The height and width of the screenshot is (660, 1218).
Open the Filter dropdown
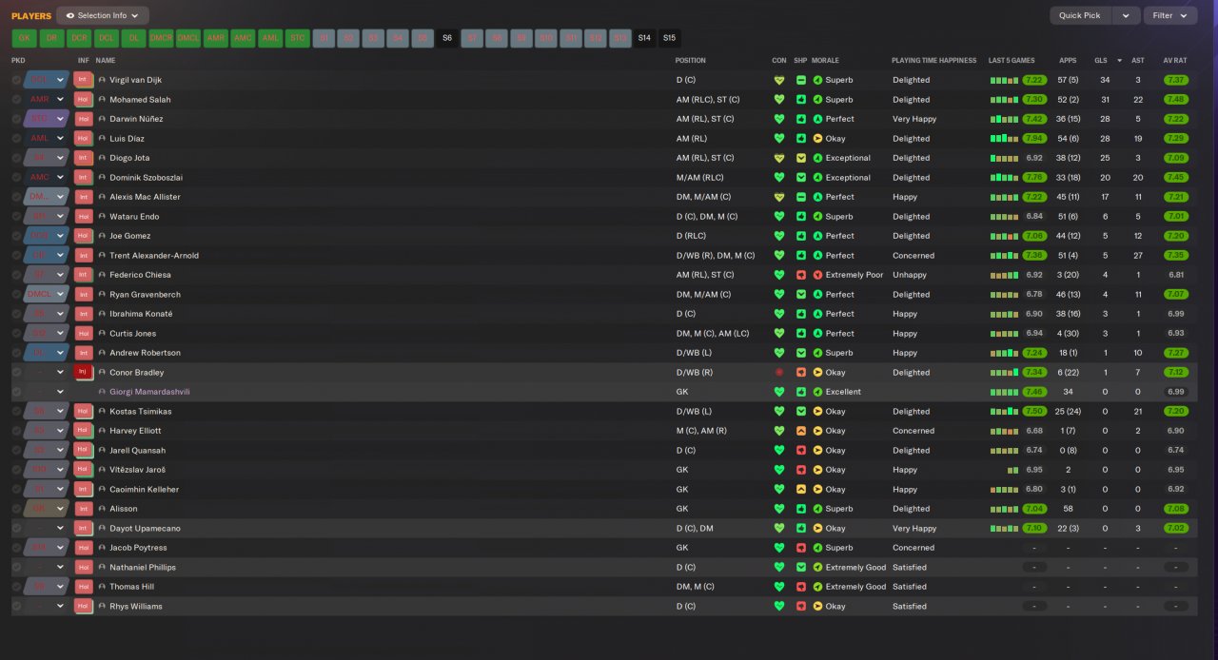click(x=1170, y=15)
